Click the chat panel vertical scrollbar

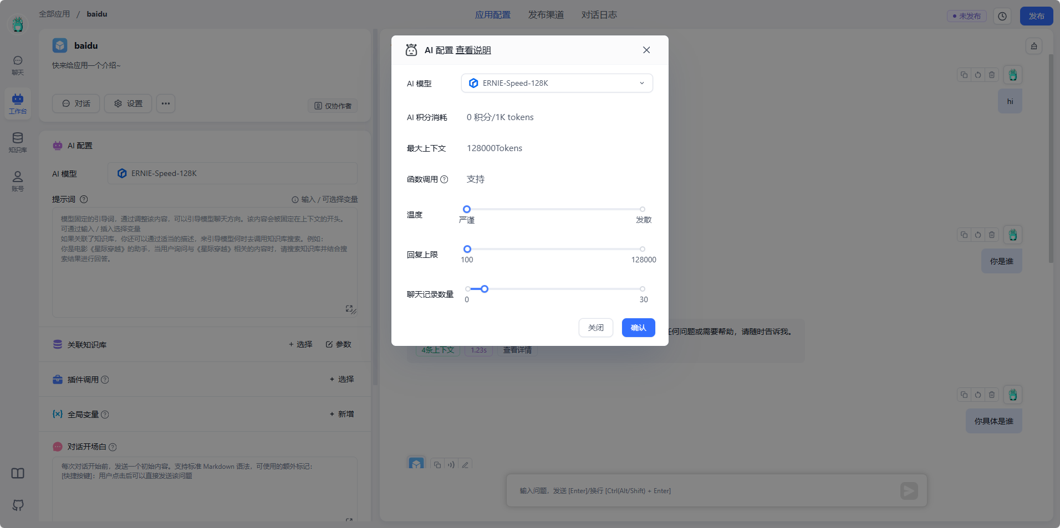point(1051,159)
